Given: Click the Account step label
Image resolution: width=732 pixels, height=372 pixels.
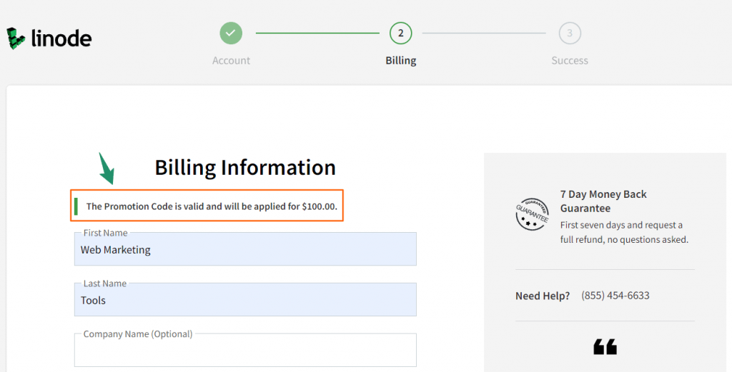Looking at the screenshot, I should (231, 61).
